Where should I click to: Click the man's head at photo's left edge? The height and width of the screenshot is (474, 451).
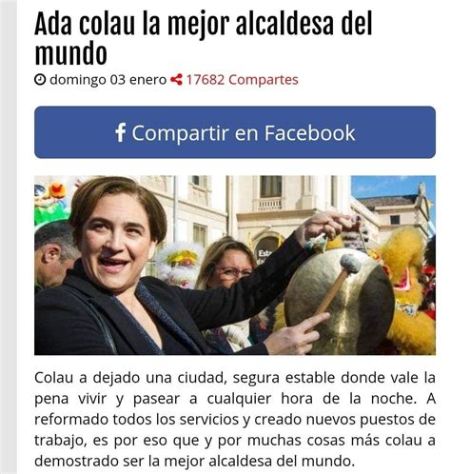pos(55,252)
